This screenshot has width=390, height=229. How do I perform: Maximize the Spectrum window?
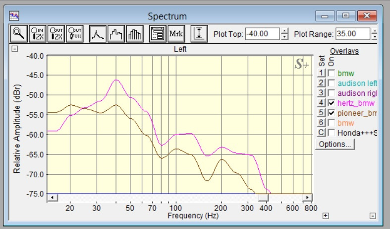346,16
